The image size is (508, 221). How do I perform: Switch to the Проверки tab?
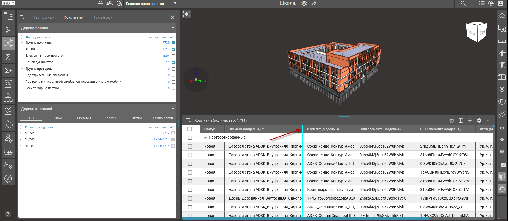coord(102,17)
